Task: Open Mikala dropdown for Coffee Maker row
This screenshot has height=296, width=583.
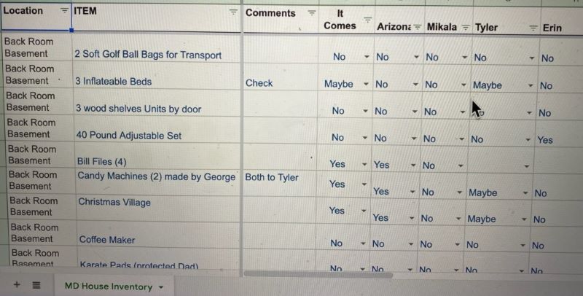Action: (462, 245)
